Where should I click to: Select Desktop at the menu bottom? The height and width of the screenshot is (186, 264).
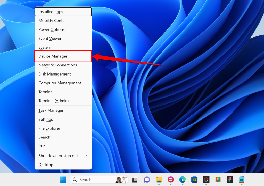[63, 165]
